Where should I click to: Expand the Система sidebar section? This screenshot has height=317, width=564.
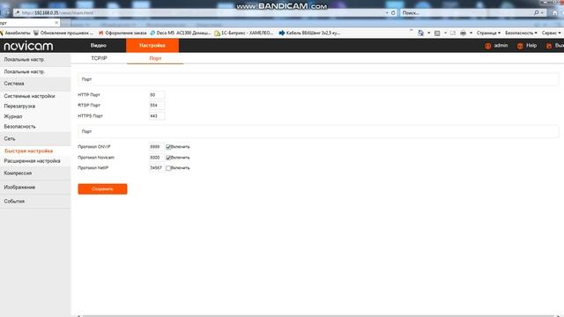click(35, 84)
